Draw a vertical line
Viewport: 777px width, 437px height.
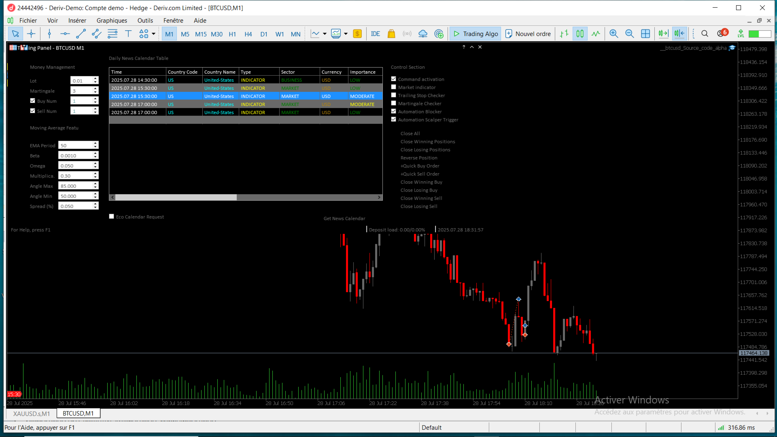(49, 34)
